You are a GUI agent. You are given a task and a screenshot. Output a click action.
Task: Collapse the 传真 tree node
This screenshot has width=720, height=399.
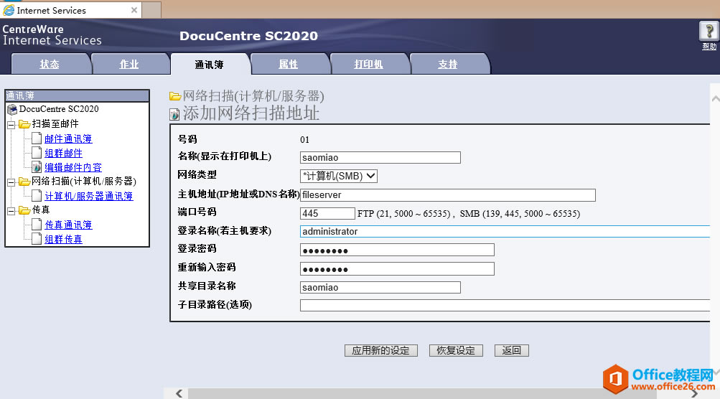point(11,211)
